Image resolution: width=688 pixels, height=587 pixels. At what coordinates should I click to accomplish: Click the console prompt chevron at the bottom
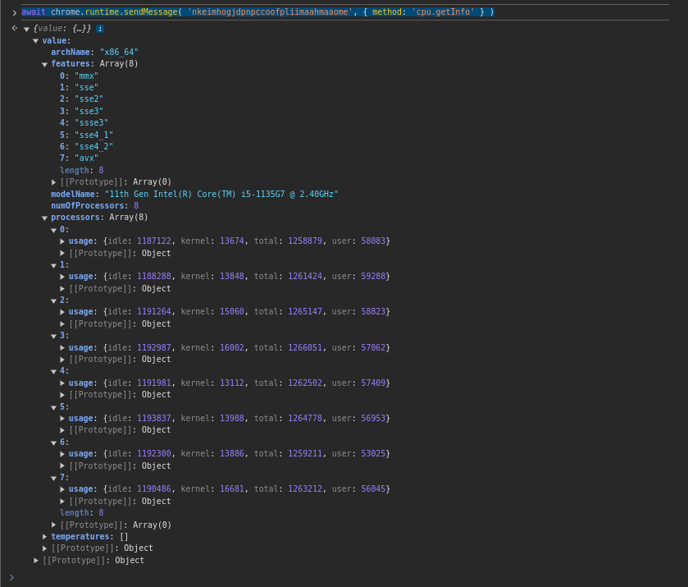point(12,576)
